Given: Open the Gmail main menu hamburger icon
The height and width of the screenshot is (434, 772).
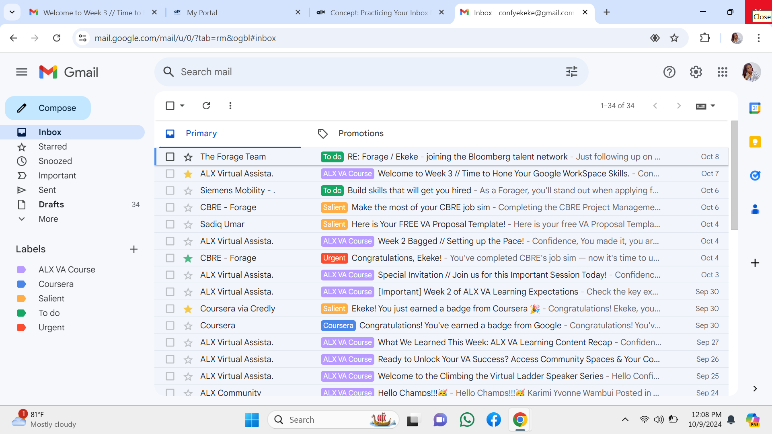Looking at the screenshot, I should [22, 72].
